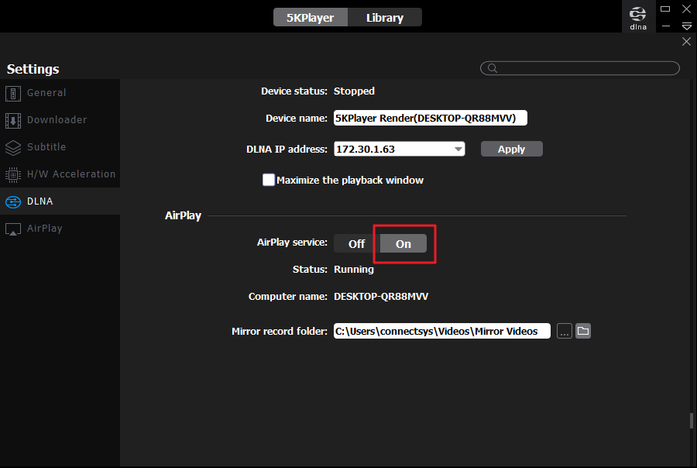Screen dimensions: 697x468
Task: Turn Off the AirPlay service
Action: click(x=354, y=243)
